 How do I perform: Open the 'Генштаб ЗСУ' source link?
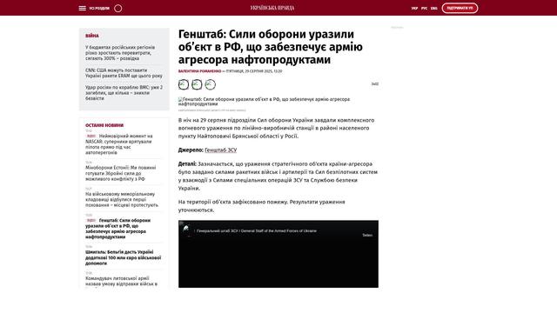(x=220, y=150)
